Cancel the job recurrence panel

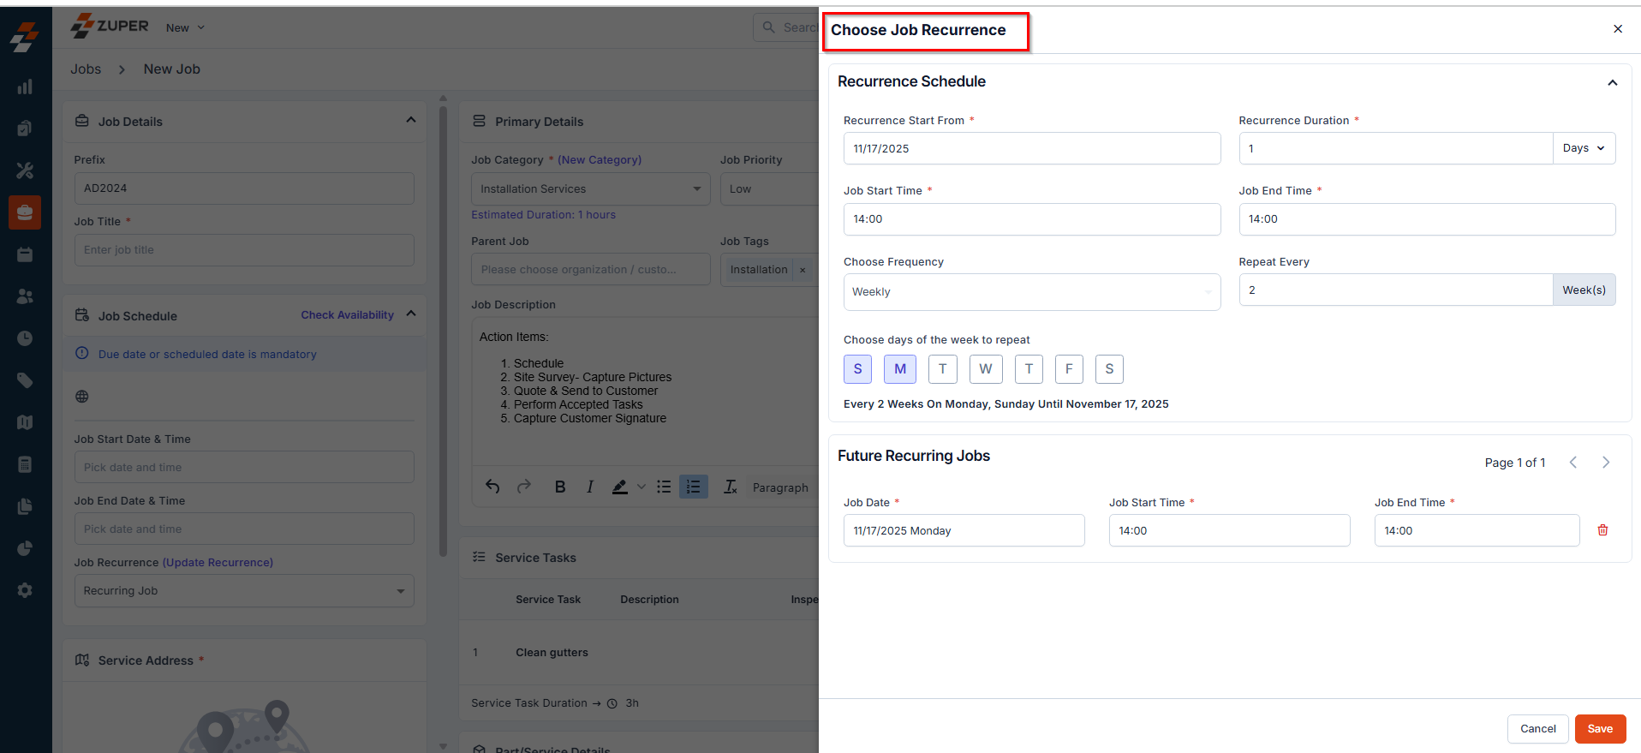(1537, 729)
